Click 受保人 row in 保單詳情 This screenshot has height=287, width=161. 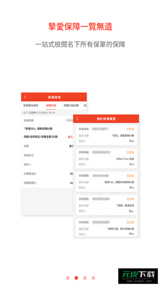click(x=47, y=164)
